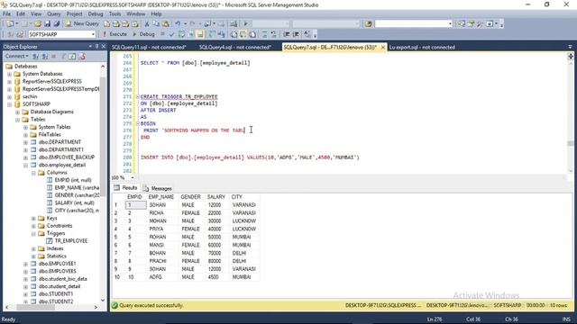Click the New Query toolbar button
The image size is (577, 324).
[82, 23]
